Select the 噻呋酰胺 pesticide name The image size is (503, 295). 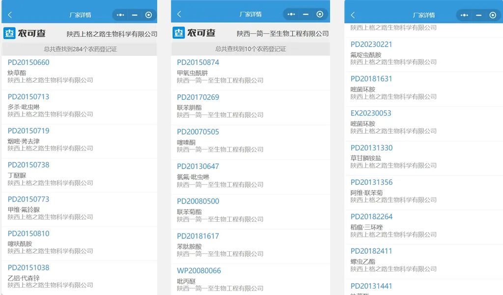tap(20, 244)
